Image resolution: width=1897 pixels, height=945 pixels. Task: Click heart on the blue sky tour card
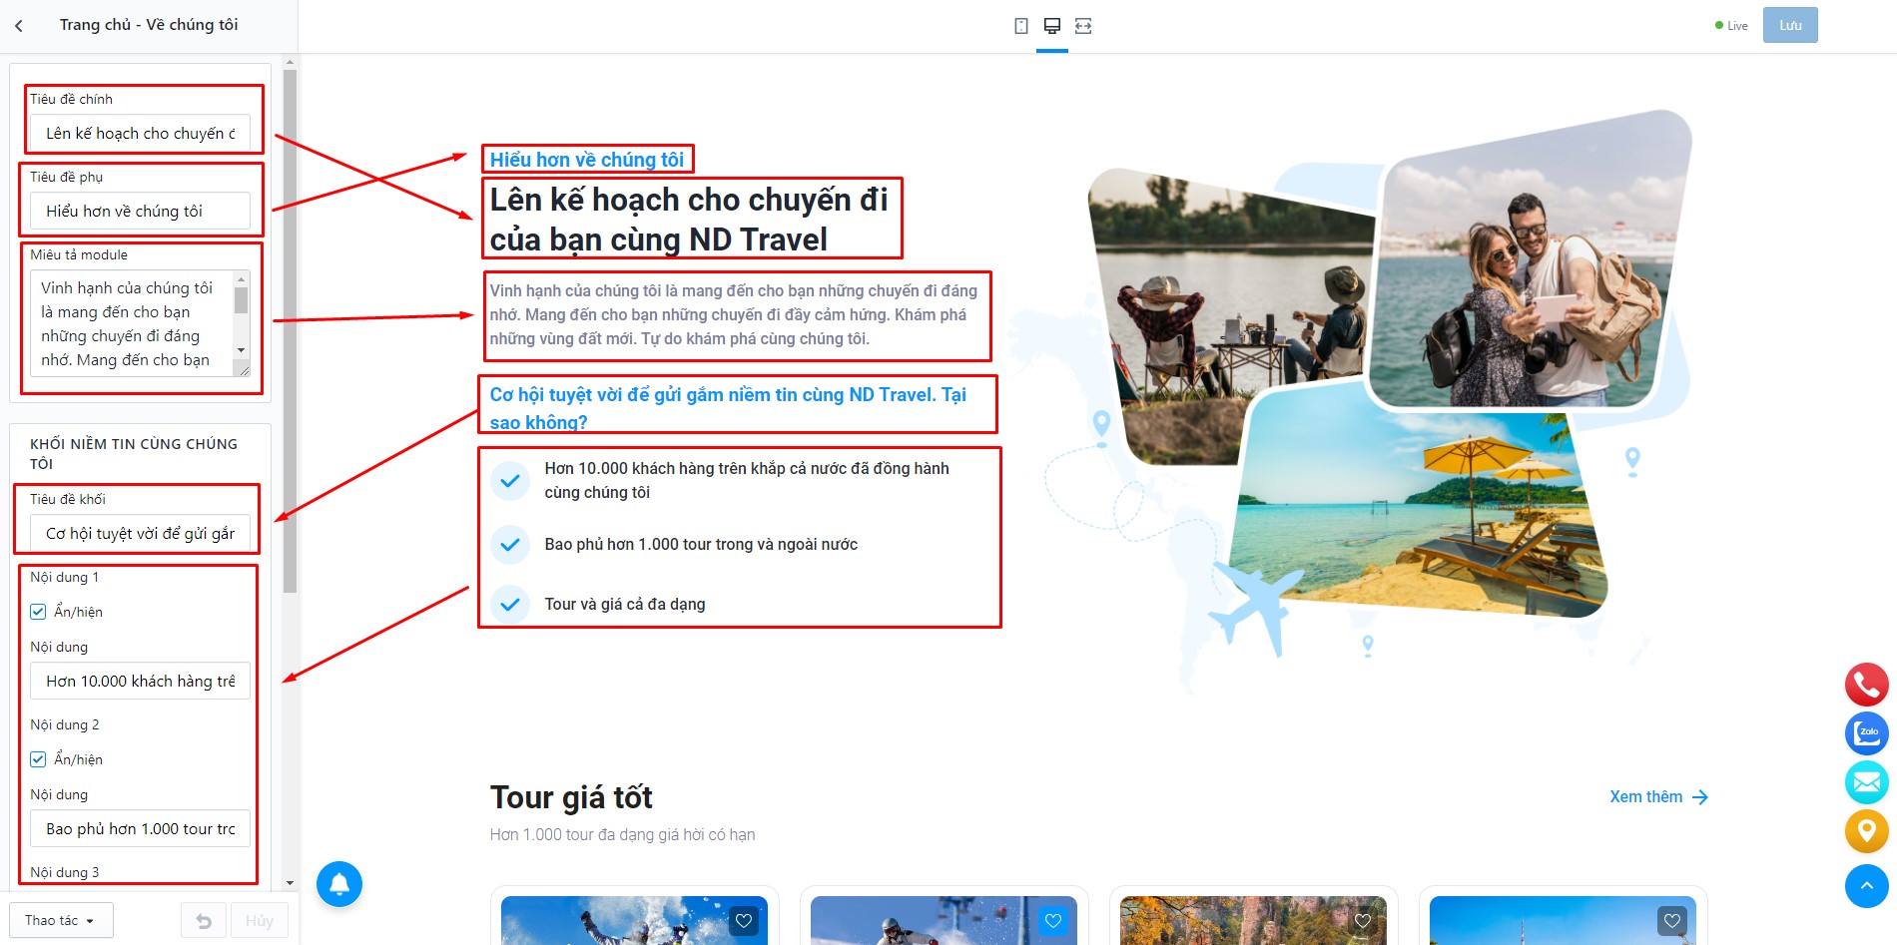[x=1672, y=921]
